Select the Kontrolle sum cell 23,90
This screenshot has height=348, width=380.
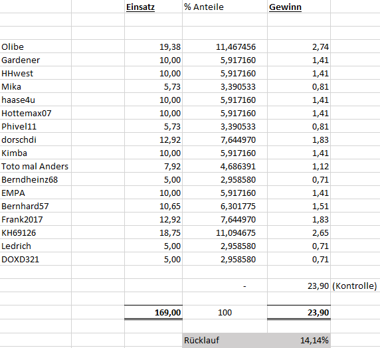click(x=299, y=286)
